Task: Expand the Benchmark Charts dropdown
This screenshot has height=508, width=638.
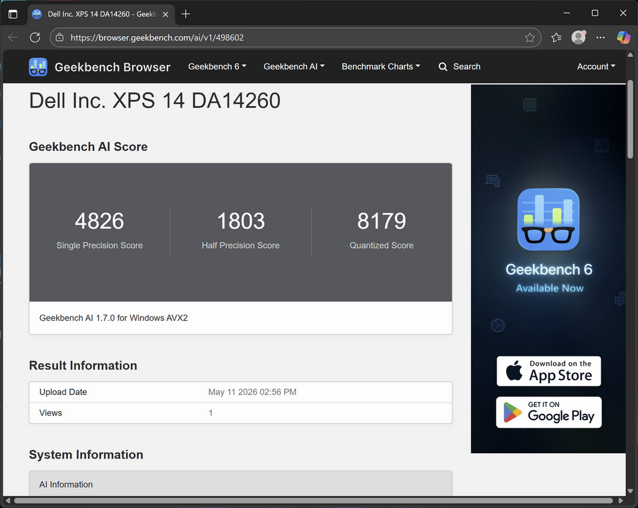Action: [x=381, y=66]
